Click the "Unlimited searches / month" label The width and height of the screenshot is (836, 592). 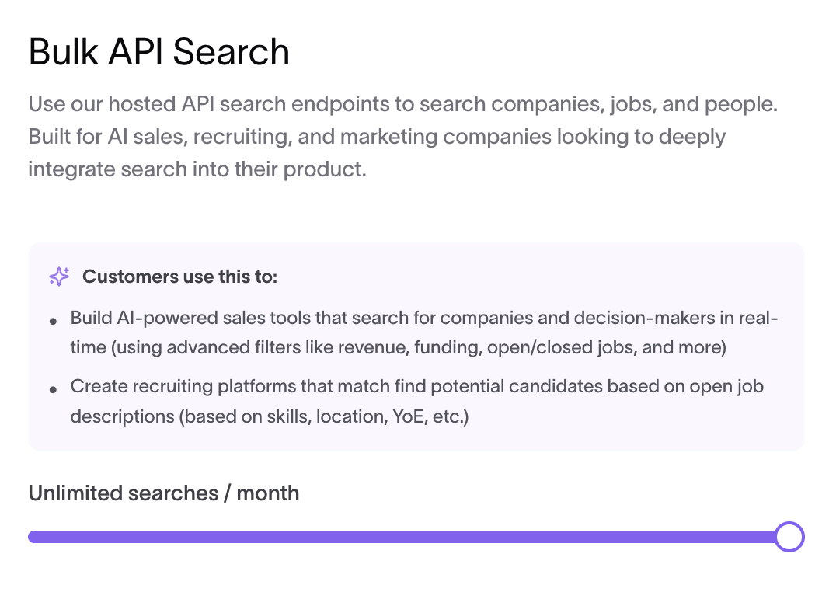coord(164,493)
